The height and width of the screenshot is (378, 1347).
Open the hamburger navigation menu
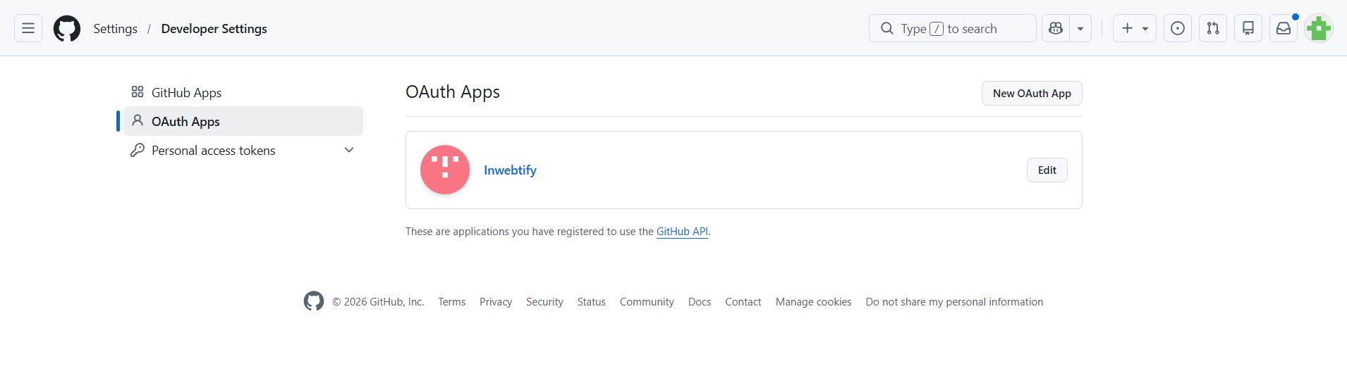[28, 28]
